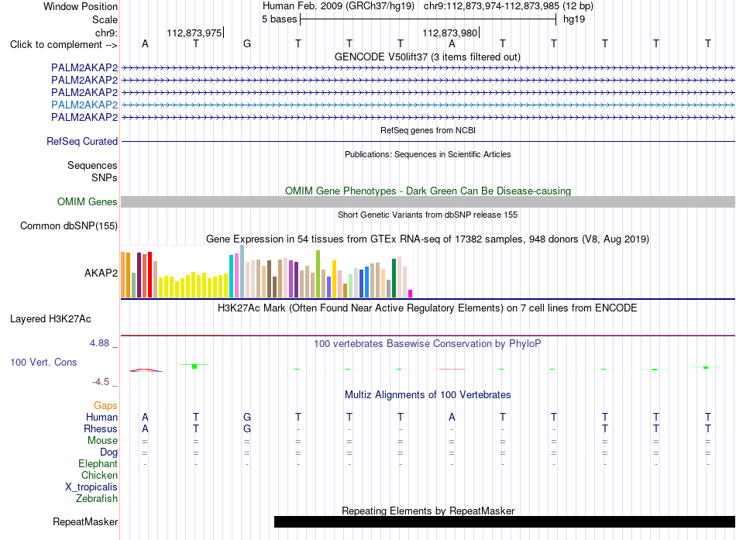Click the A base in the Rhesus alignment row
736x540 pixels.
point(145,428)
